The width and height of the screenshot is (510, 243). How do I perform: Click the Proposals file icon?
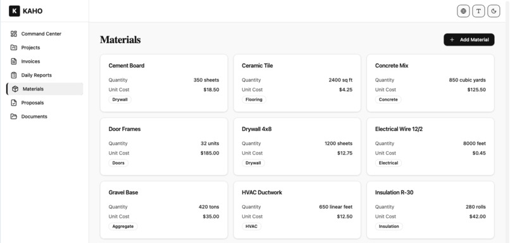pos(14,103)
